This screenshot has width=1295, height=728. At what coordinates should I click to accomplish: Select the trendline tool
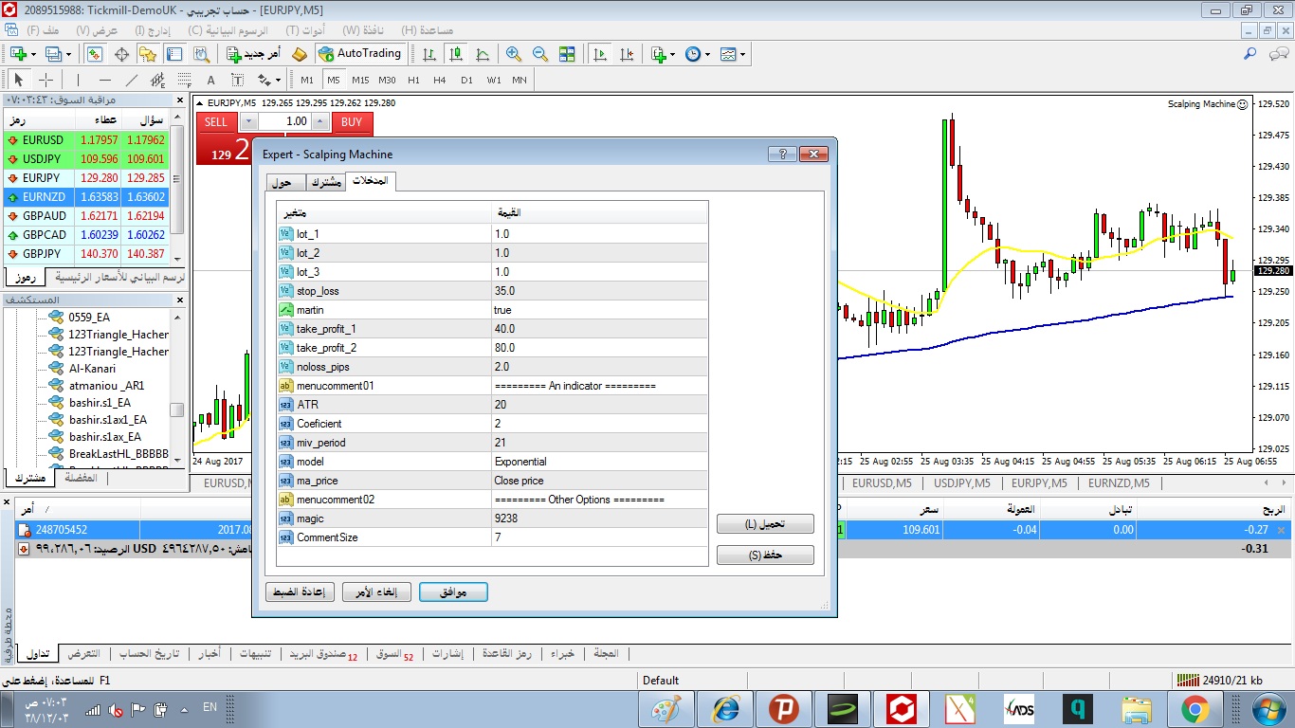[132, 80]
